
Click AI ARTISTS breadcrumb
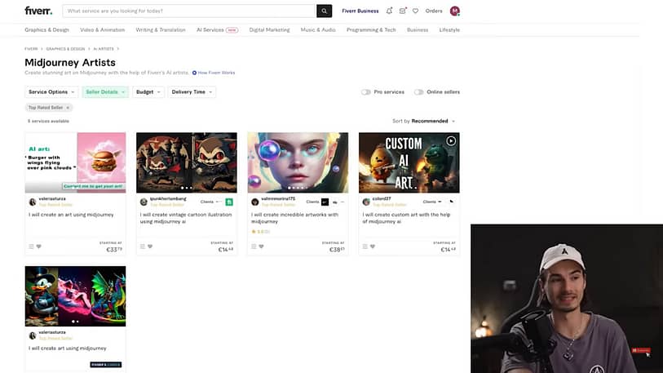pos(104,49)
